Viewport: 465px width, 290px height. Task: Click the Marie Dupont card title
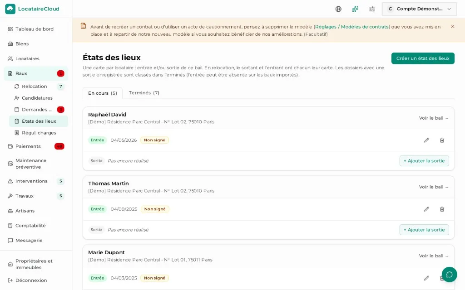point(106,252)
